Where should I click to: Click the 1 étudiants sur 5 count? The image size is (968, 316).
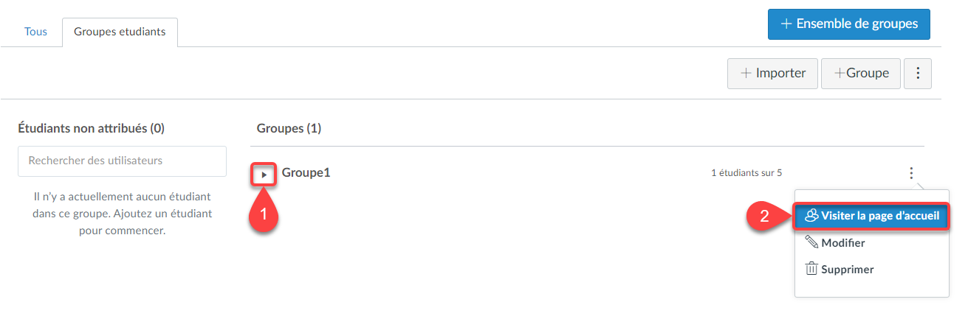(746, 173)
